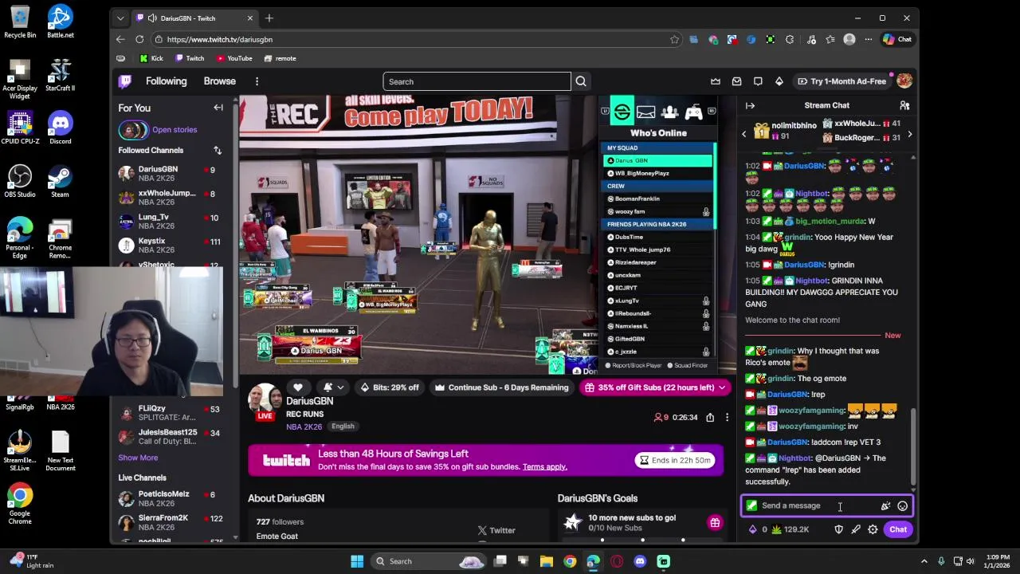Click the browser back arrow
Image resolution: width=1020 pixels, height=574 pixels.
[120, 39]
